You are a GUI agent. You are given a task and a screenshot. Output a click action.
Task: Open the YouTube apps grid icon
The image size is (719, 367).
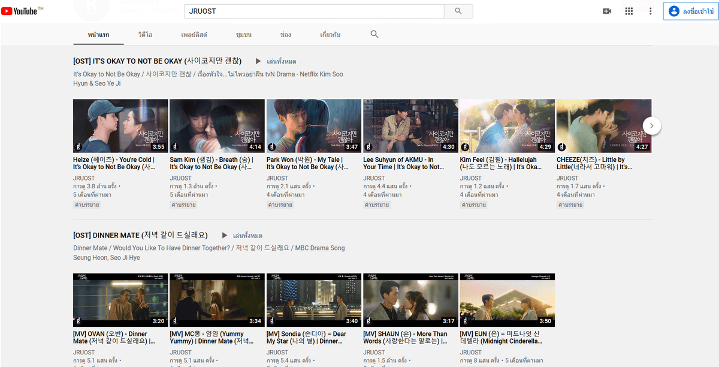click(629, 11)
